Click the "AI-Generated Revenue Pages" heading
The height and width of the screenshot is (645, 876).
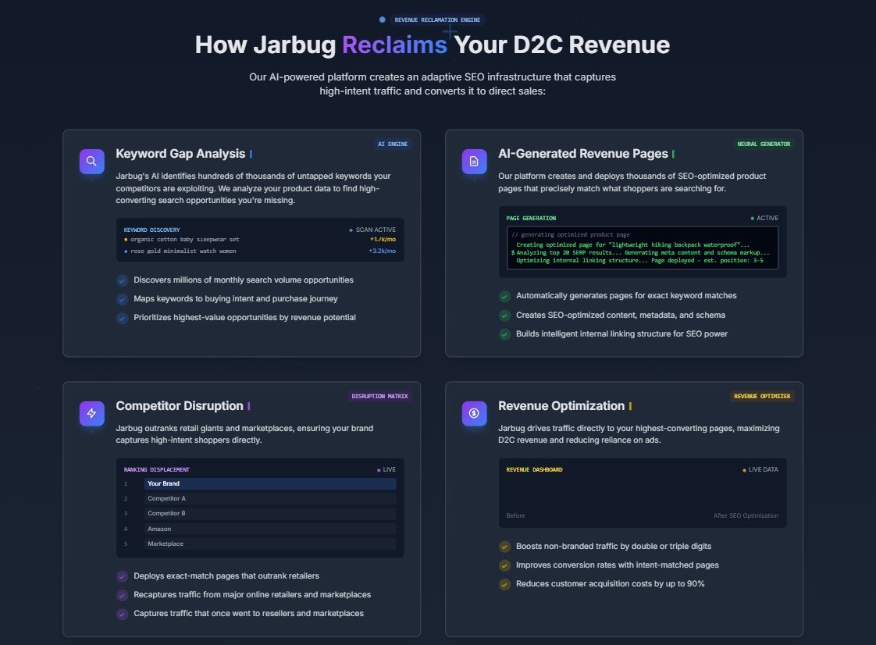tap(582, 154)
